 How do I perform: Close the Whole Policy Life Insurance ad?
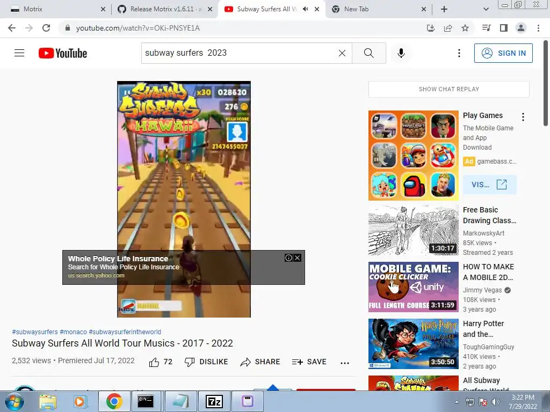click(x=298, y=258)
